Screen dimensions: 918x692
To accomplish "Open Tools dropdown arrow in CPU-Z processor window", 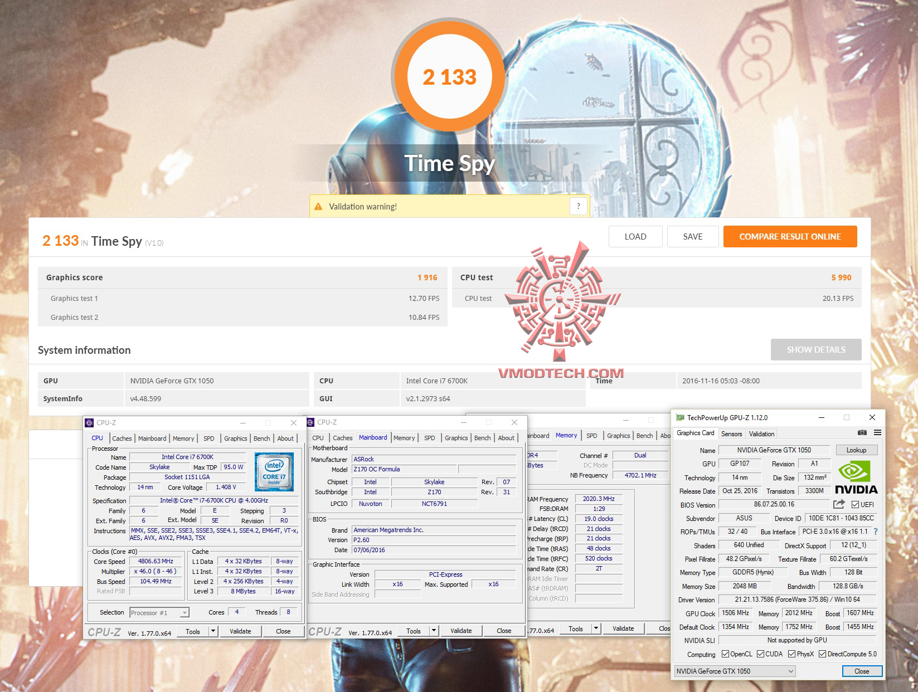I will coord(213,631).
